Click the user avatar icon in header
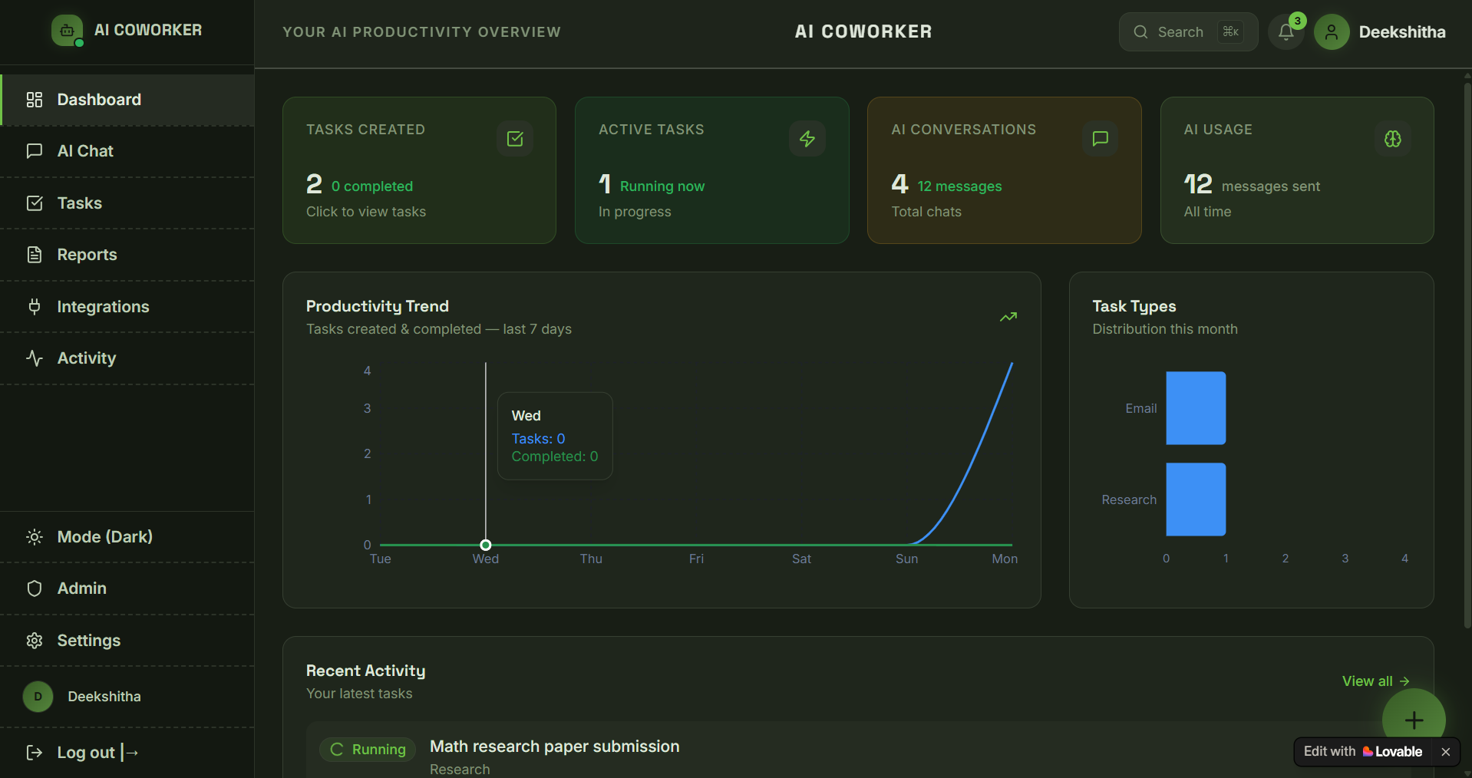Viewport: 1472px width, 778px height. [x=1332, y=32]
